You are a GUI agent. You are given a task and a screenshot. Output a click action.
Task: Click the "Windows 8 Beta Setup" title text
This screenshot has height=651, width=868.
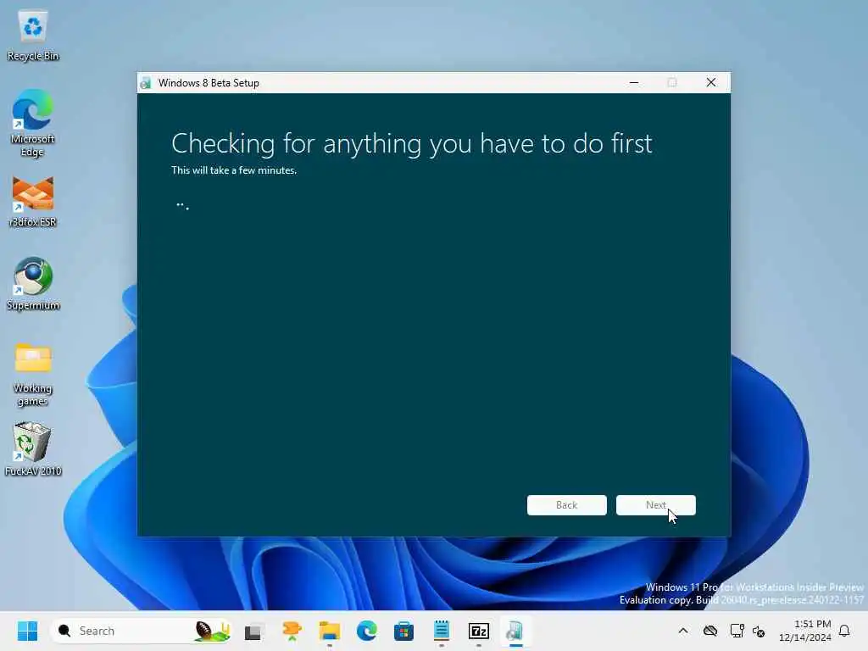click(x=209, y=83)
